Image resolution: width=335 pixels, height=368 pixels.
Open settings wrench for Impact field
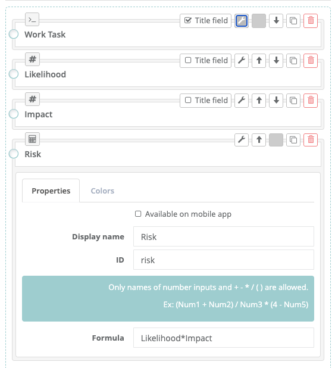point(242,101)
